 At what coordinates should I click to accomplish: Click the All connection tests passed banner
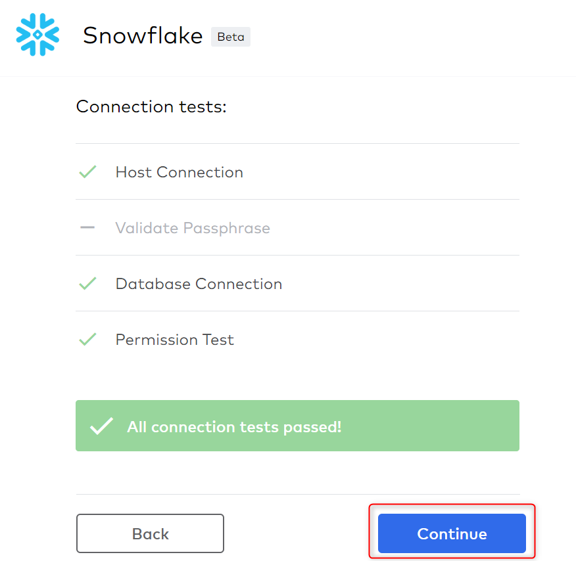pyautogui.click(x=298, y=426)
